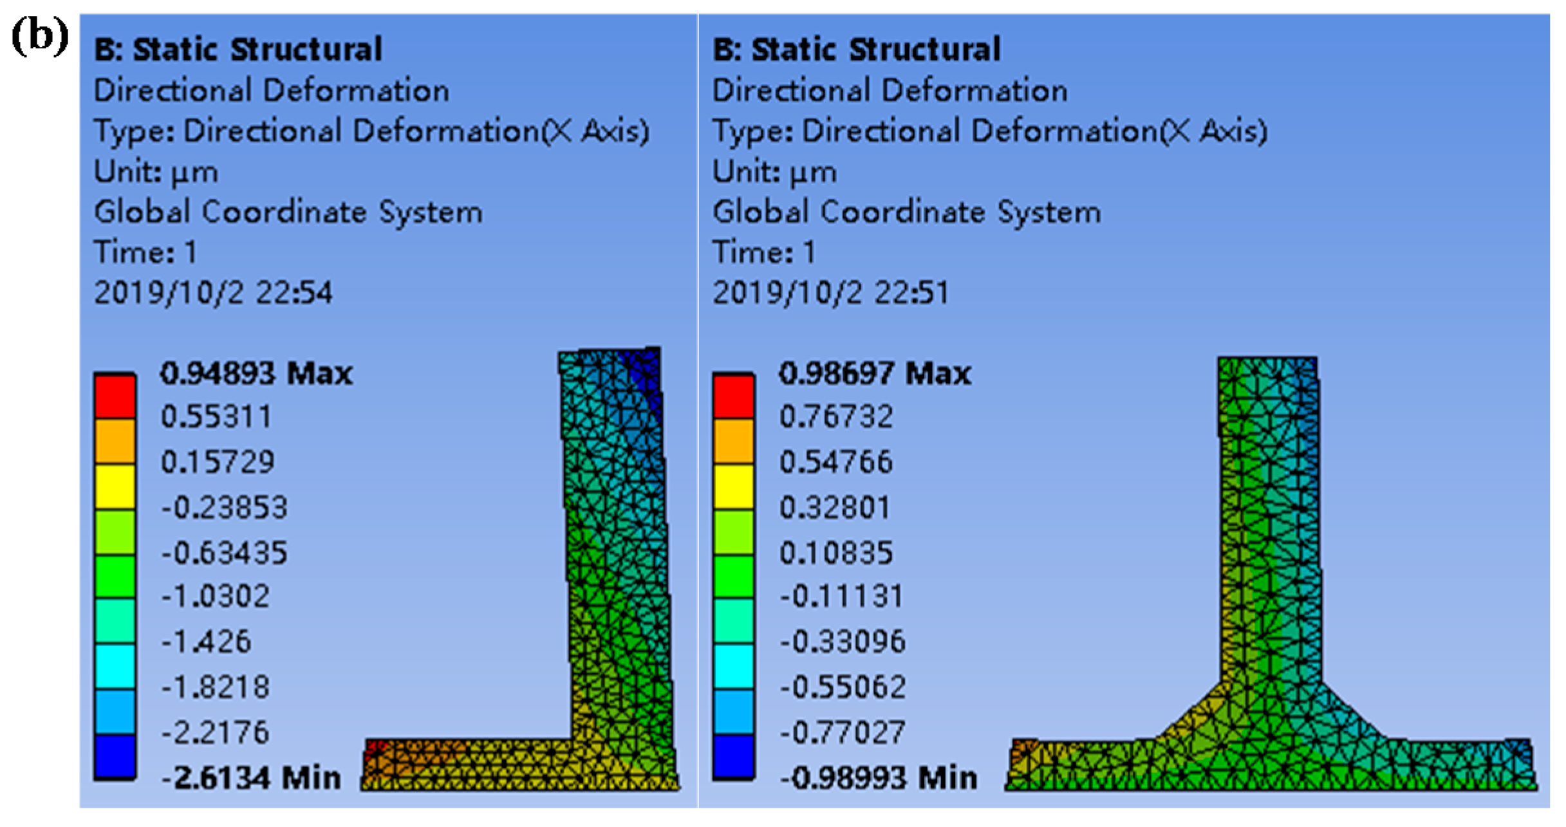Click the yellow swatch in left legend

[115, 487]
